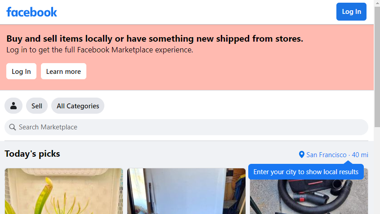The width and height of the screenshot is (380, 214).
Task: Select the Sell pill button
Action: click(37, 106)
